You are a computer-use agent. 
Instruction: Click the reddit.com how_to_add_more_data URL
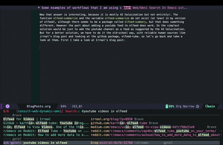click(x=155, y=135)
